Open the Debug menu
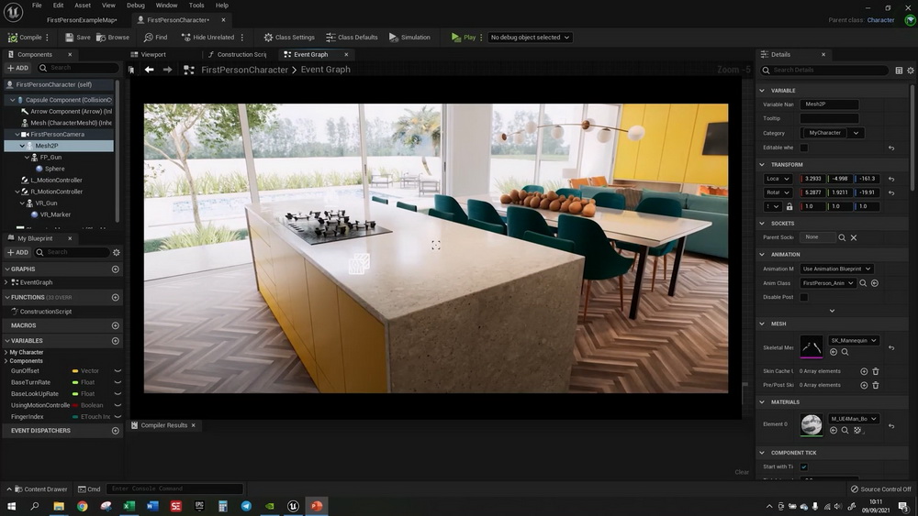This screenshot has height=516, width=918. pyautogui.click(x=135, y=5)
